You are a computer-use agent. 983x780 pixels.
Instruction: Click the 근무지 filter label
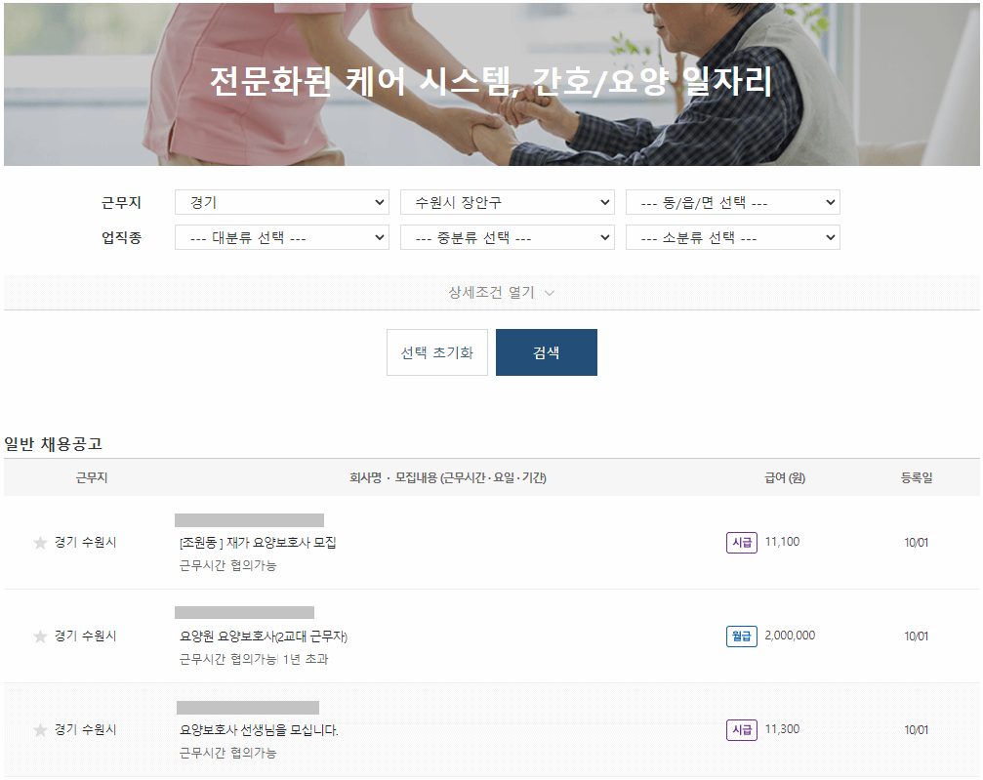pos(122,202)
